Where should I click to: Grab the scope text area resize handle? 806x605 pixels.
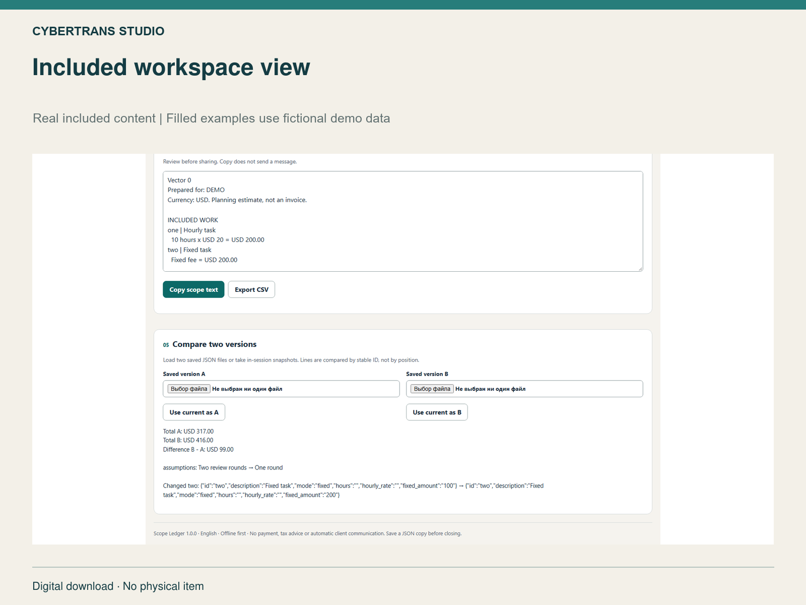(640, 269)
